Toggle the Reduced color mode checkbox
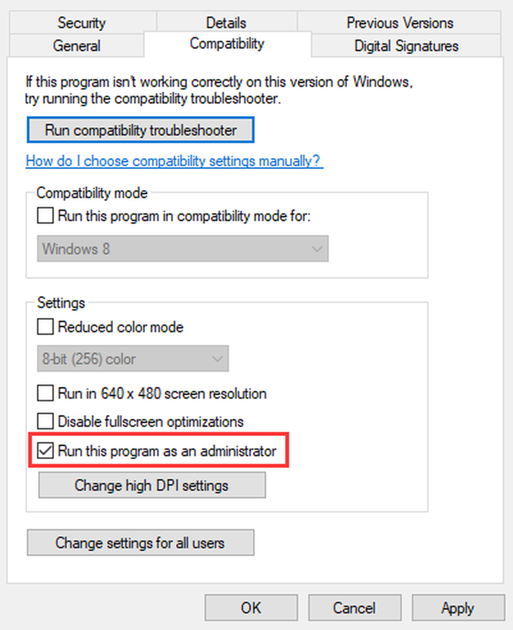 click(x=45, y=327)
